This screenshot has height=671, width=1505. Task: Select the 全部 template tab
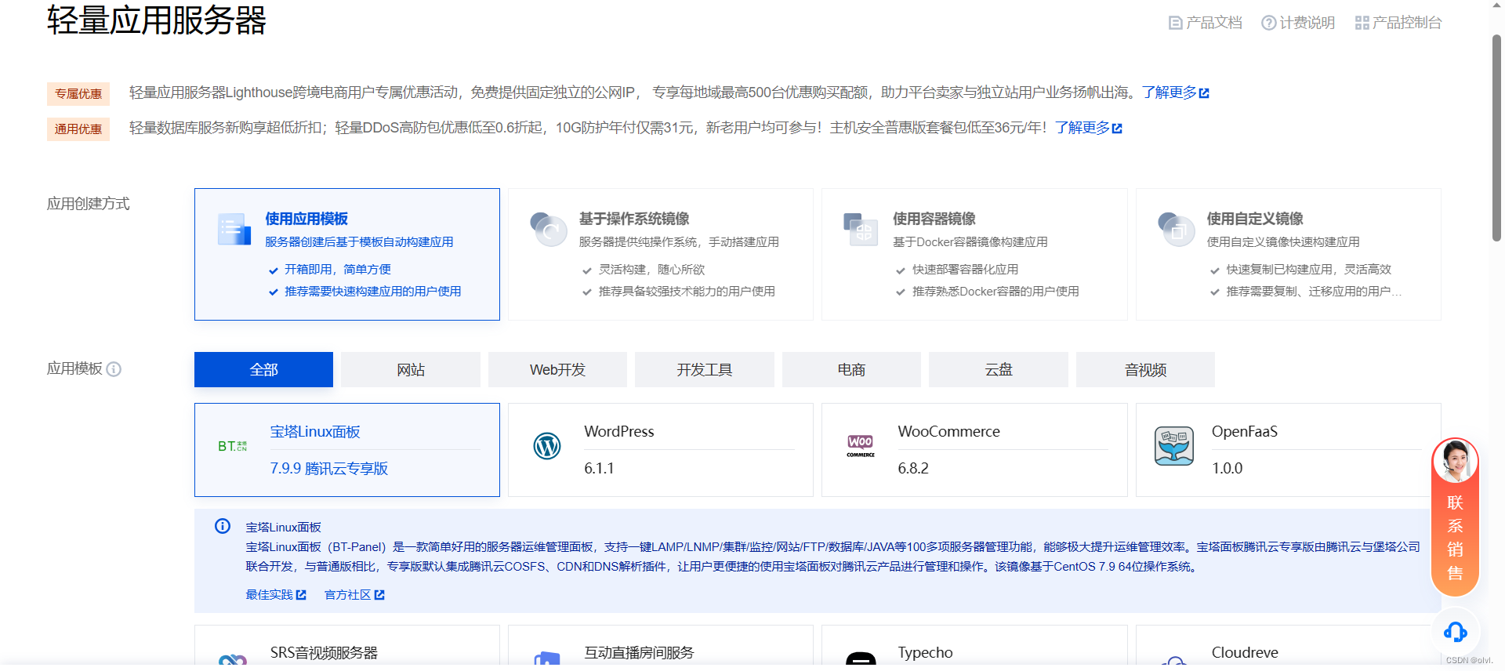263,369
